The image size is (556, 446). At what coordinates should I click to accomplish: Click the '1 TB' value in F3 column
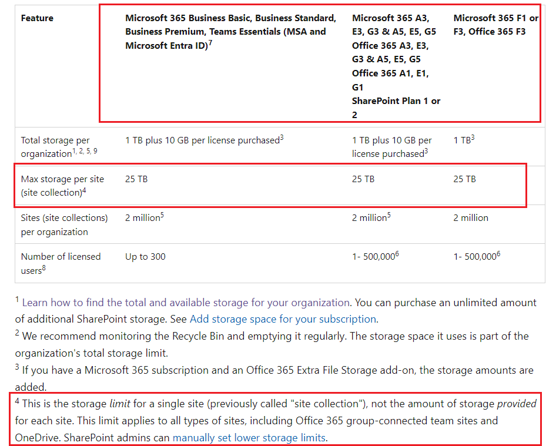[463, 140]
